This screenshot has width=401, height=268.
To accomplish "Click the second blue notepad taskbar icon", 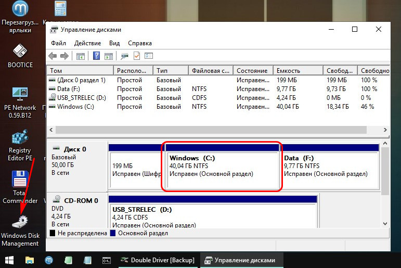I will point(87,260).
